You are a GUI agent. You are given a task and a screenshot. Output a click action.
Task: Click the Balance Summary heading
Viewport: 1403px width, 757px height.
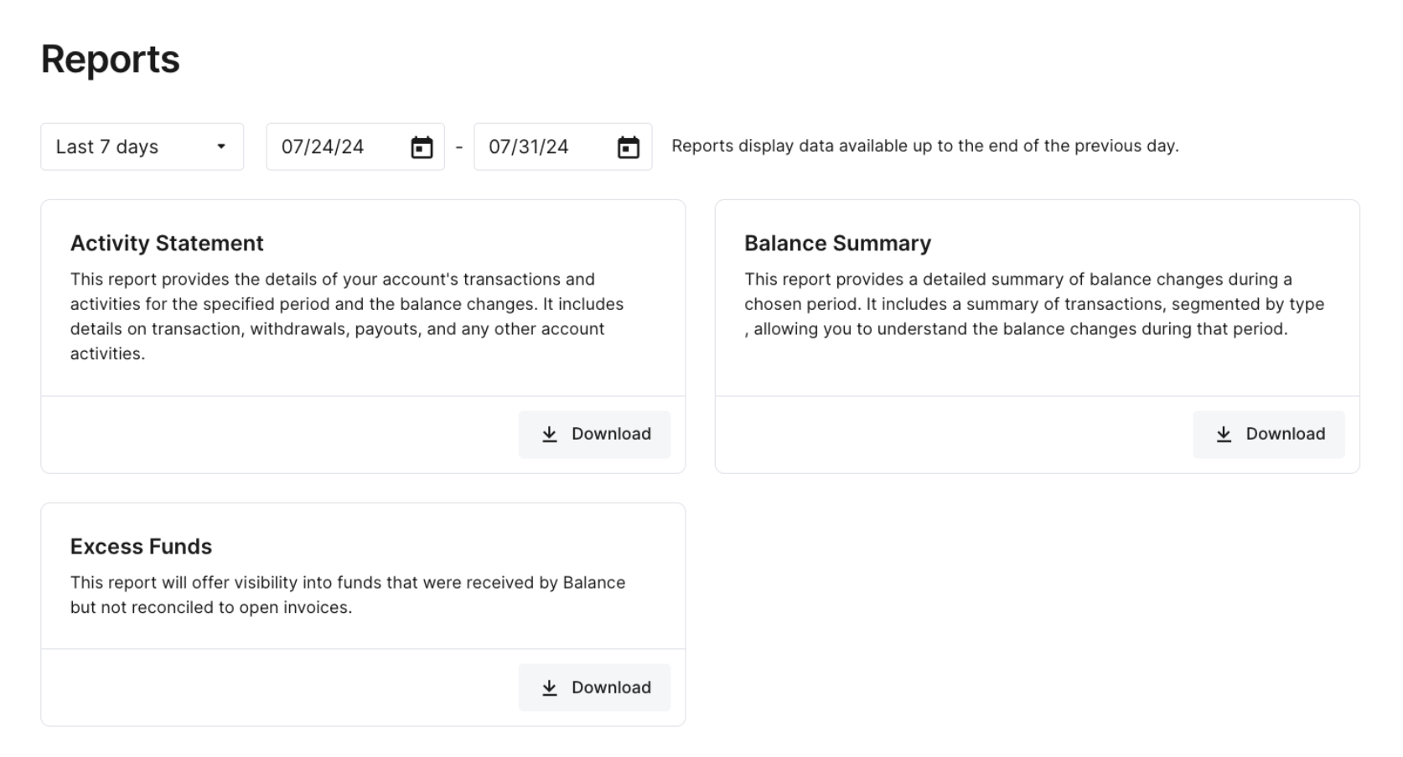(837, 243)
